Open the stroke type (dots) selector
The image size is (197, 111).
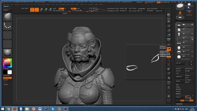click(x=7, y=26)
